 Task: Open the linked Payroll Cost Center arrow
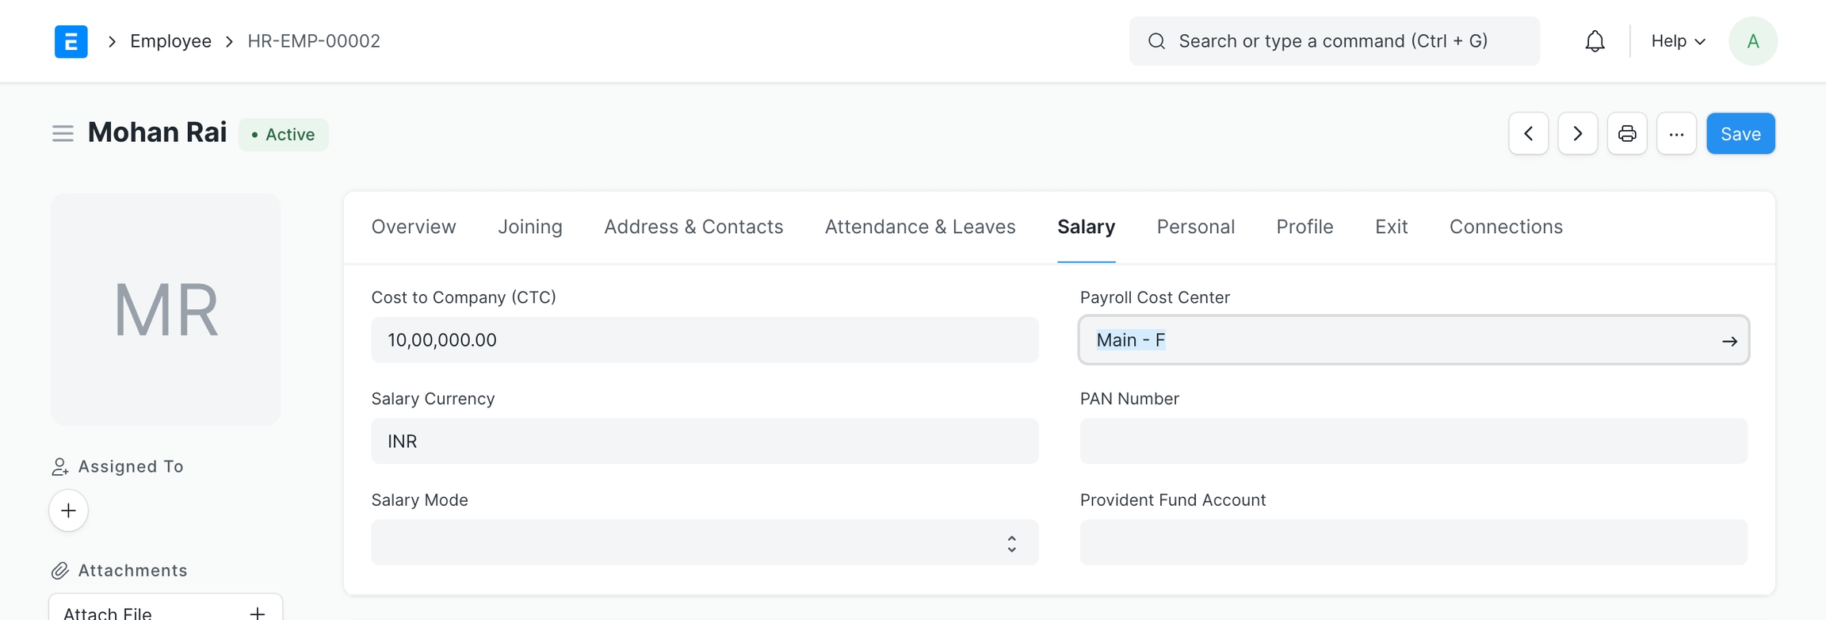click(1729, 341)
